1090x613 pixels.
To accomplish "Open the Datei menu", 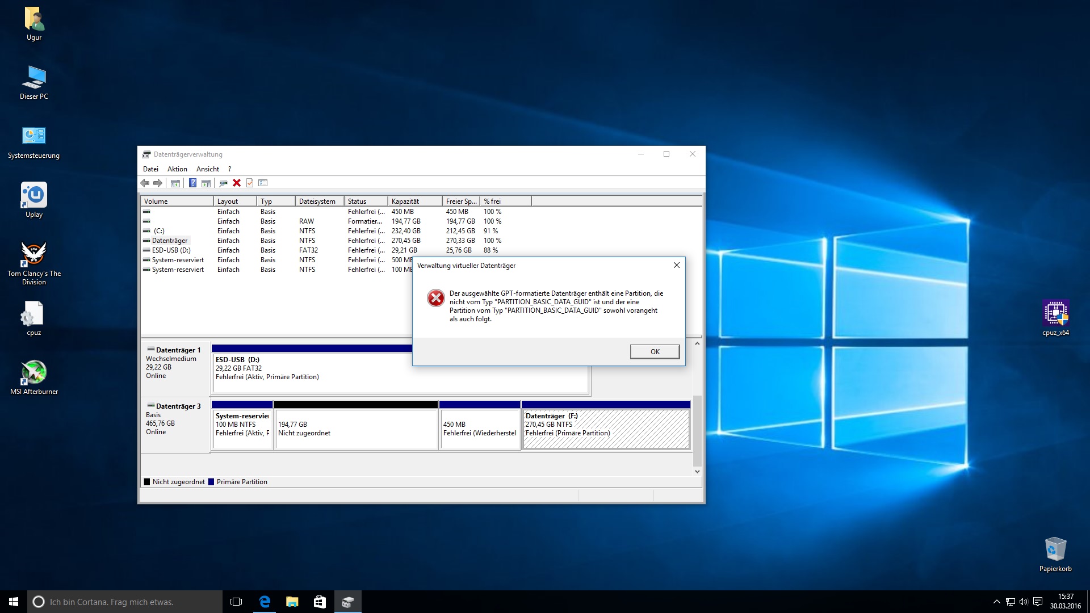I will tap(150, 169).
